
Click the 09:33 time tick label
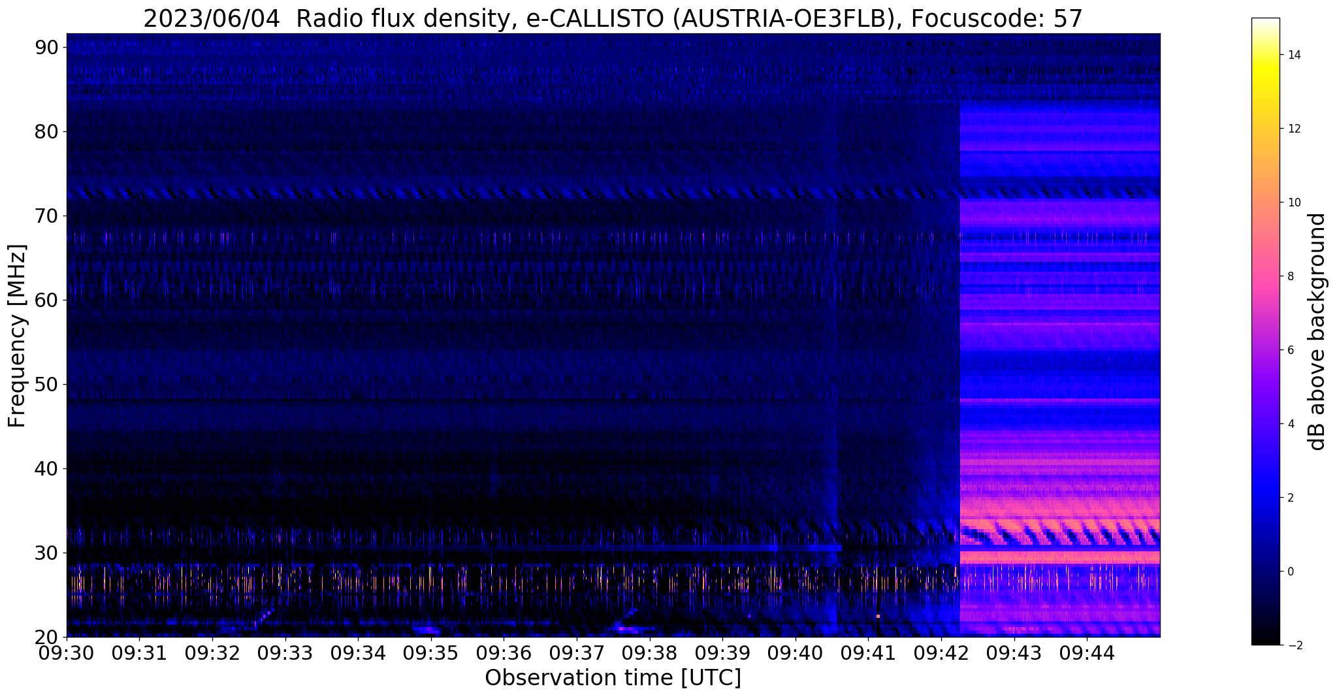[285, 653]
